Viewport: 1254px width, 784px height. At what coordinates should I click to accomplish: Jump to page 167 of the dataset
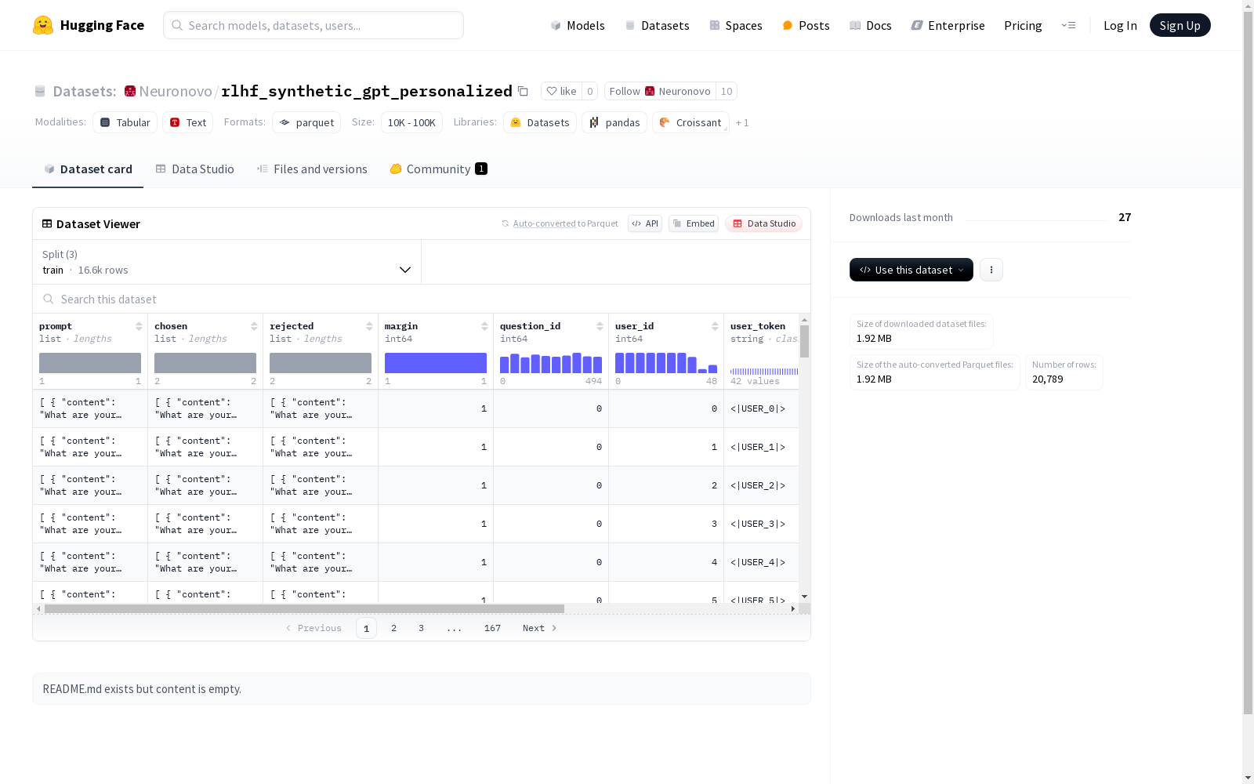click(492, 628)
